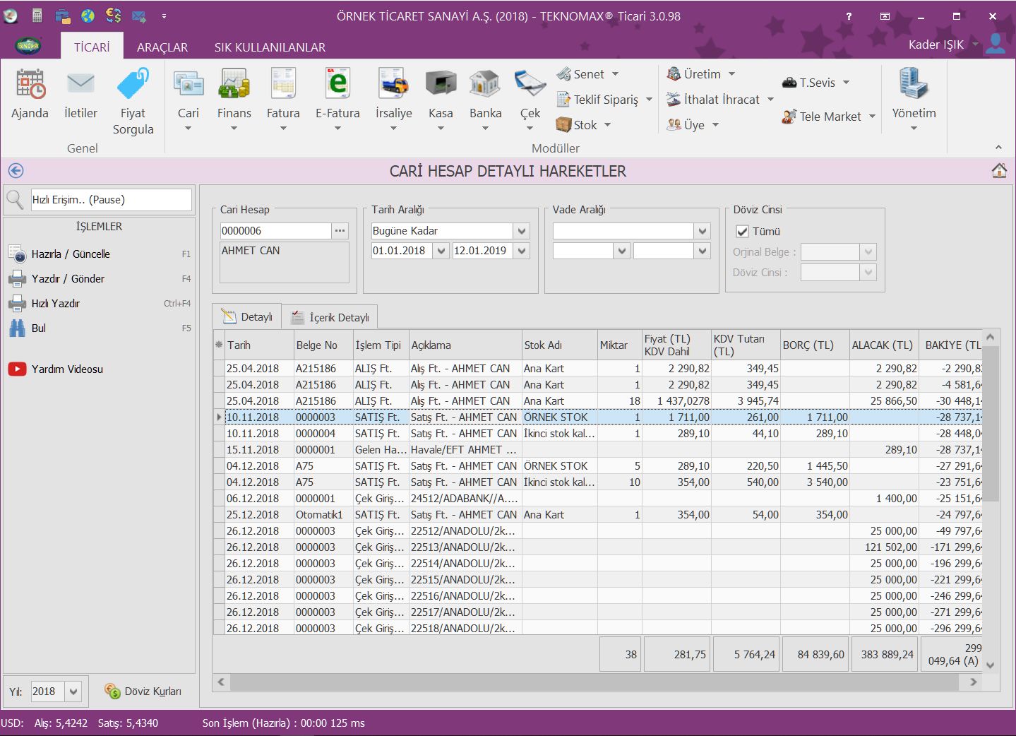Expand the Teklif Sipariş menu
The width and height of the screenshot is (1016, 736).
click(x=604, y=100)
